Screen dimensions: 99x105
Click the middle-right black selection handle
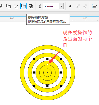pyautogui.click(x=61, y=72)
